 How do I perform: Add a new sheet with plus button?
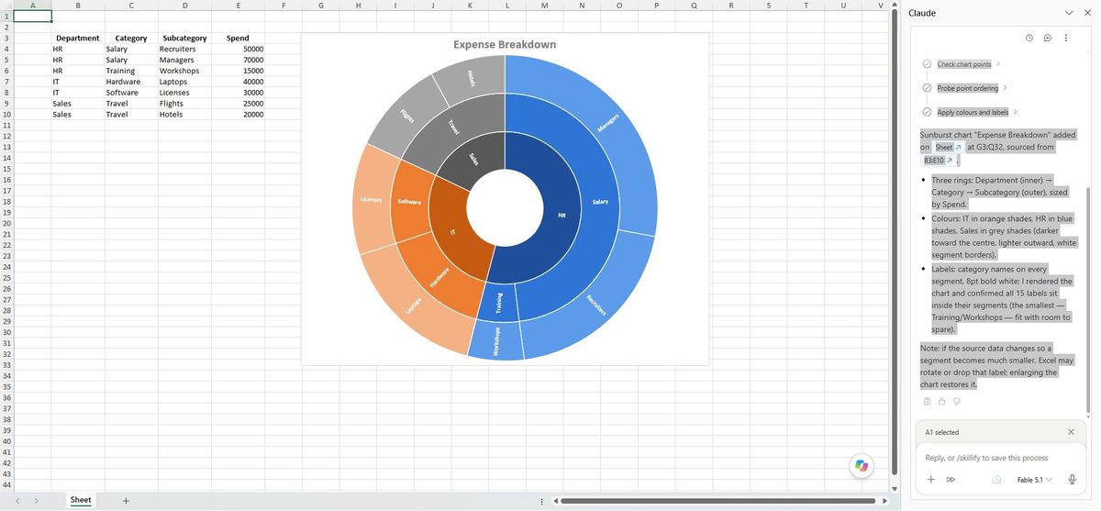[x=126, y=500]
